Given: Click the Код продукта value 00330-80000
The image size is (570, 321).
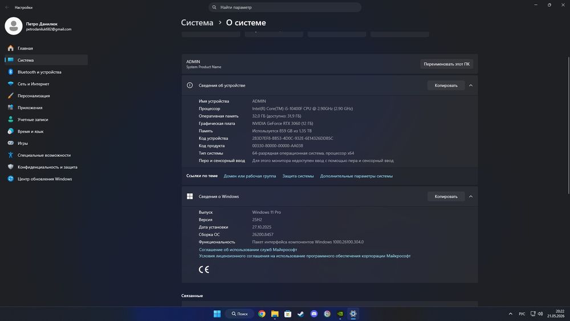Looking at the screenshot, I should coord(278,145).
